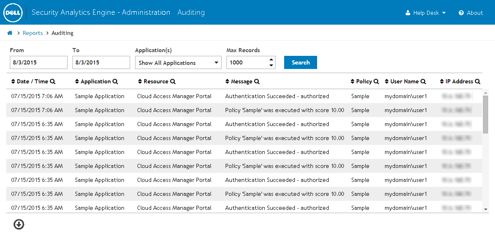
Task: Sort table by Date / Time arrows
Action: pyautogui.click(x=13, y=82)
